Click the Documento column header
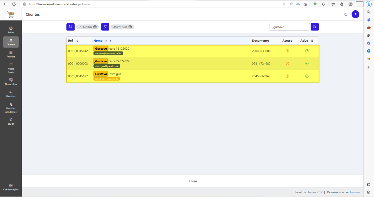Image resolution: width=374 pixels, height=197 pixels. (x=260, y=41)
